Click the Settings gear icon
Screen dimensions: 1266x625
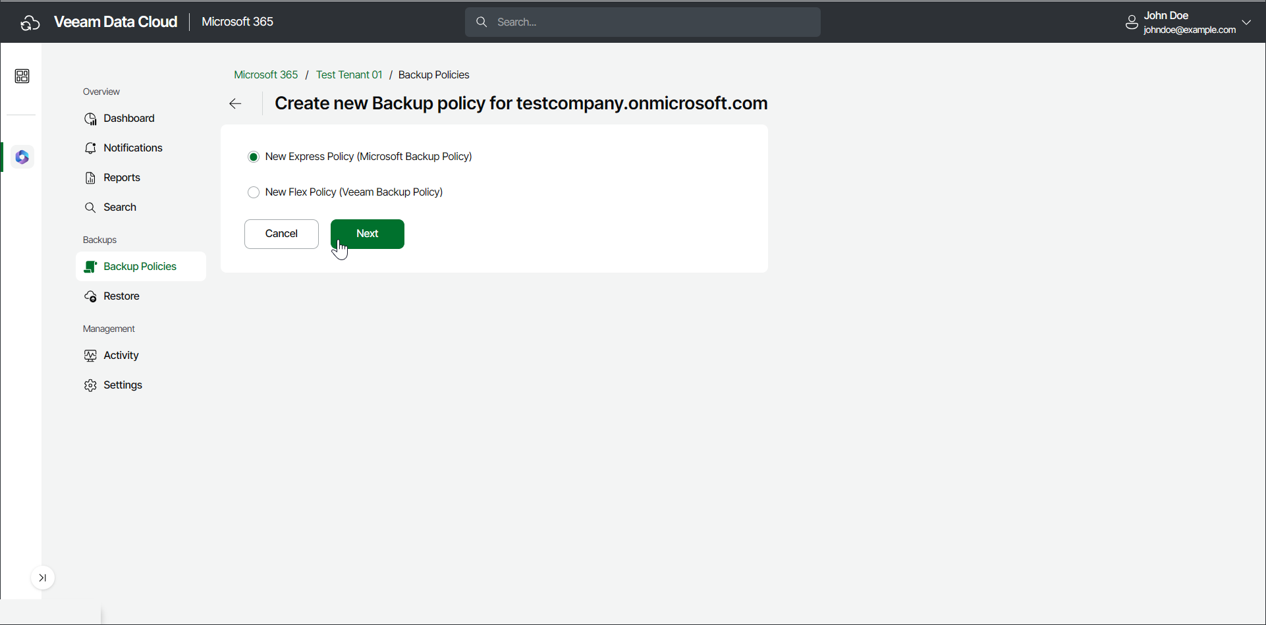(90, 385)
